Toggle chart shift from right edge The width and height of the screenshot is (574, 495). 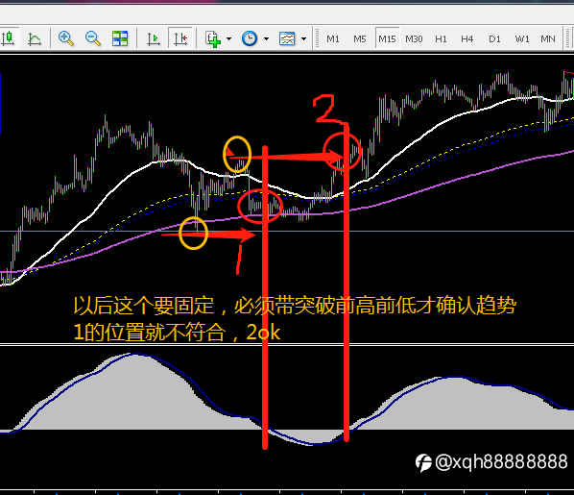[180, 38]
